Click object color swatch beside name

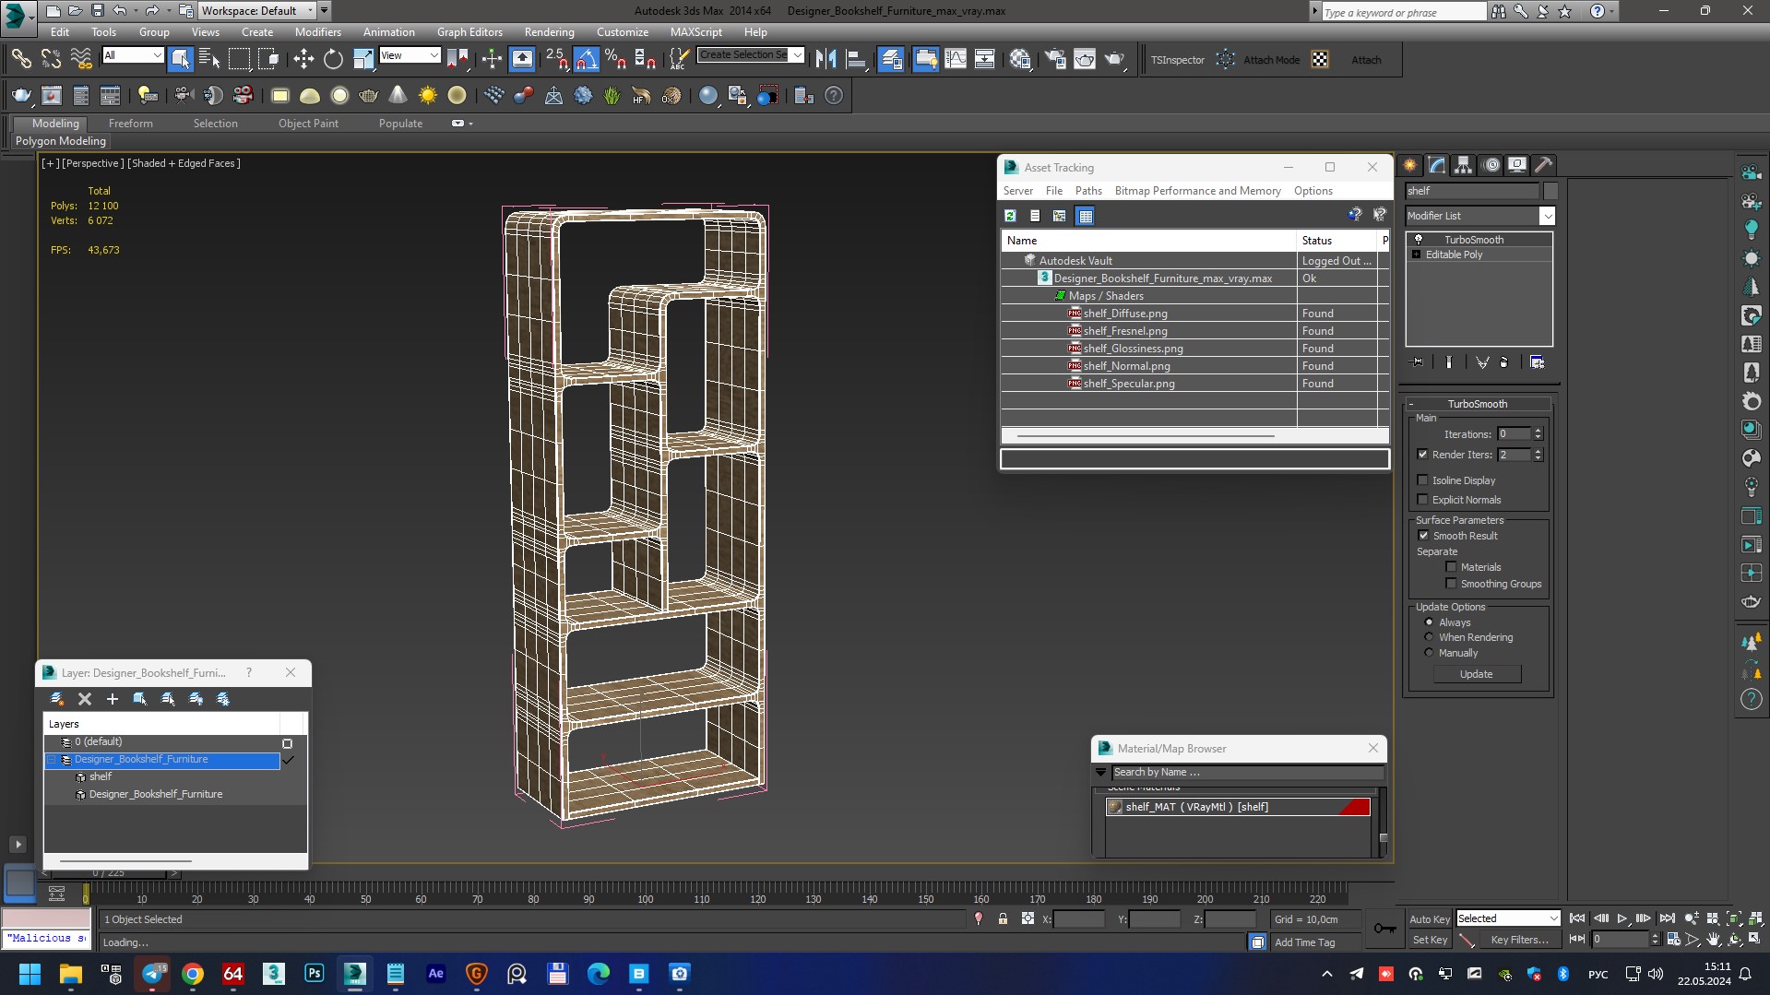(1550, 191)
